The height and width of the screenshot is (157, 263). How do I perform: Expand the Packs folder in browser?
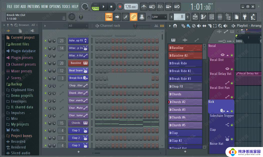click(13, 130)
